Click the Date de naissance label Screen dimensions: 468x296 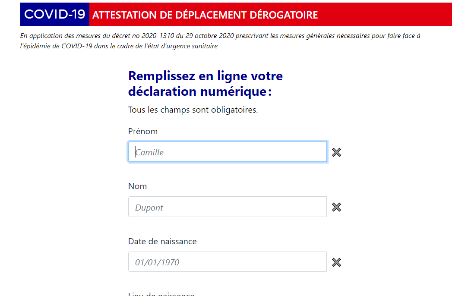coord(162,241)
